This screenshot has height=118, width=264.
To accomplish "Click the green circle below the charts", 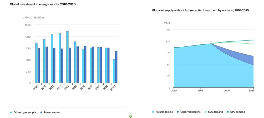I will tap(131, 116).
